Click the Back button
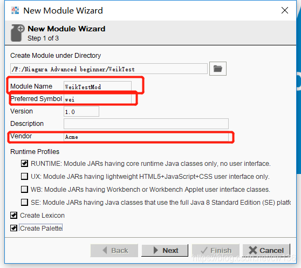This screenshot has width=301, height=268. 114,251
